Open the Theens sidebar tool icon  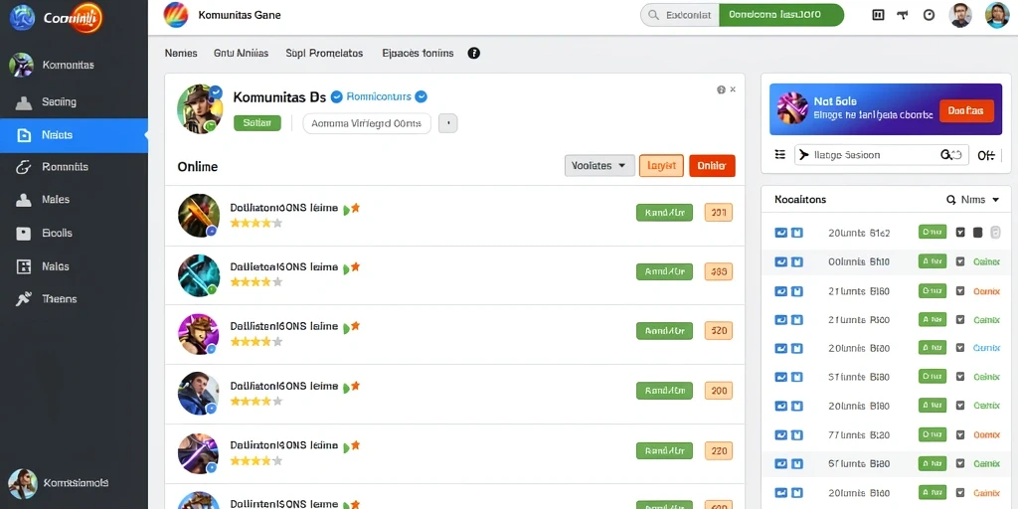[24, 298]
